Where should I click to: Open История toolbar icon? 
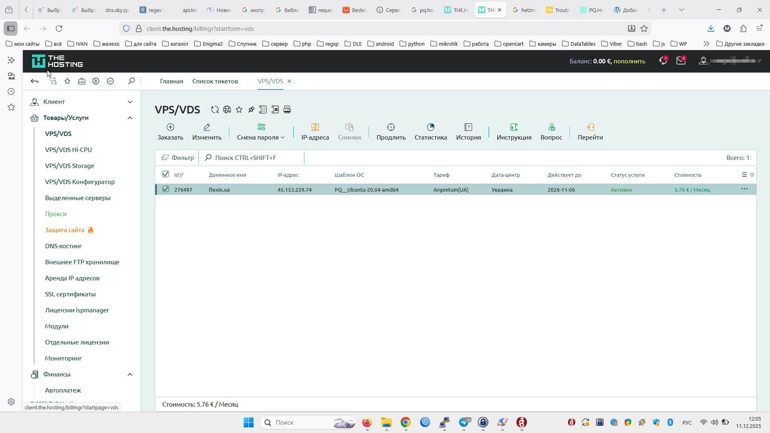pyautogui.click(x=468, y=127)
